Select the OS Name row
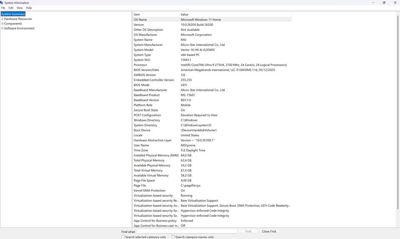The height and width of the screenshot is (239, 400). click(212, 20)
